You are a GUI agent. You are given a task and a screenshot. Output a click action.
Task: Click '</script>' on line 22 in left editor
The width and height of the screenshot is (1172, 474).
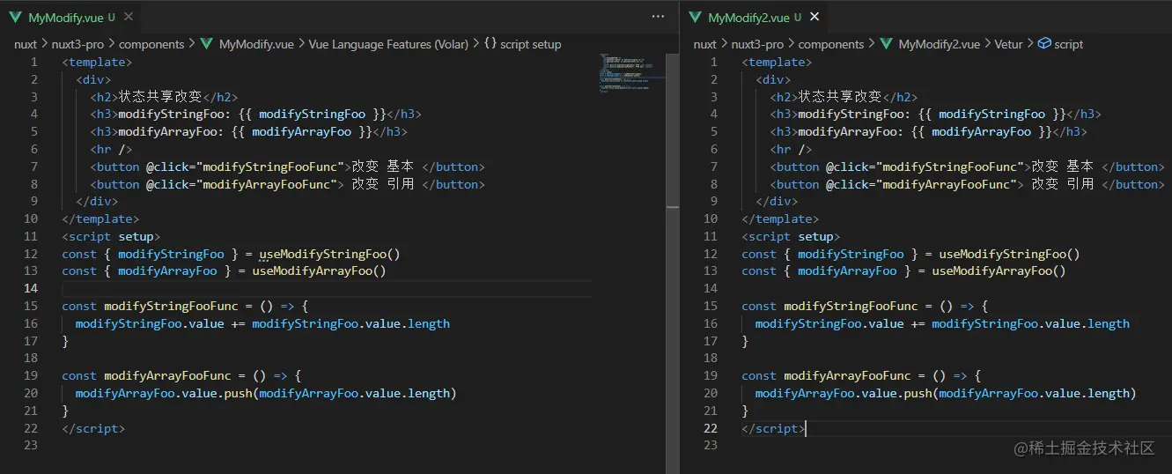click(x=93, y=428)
